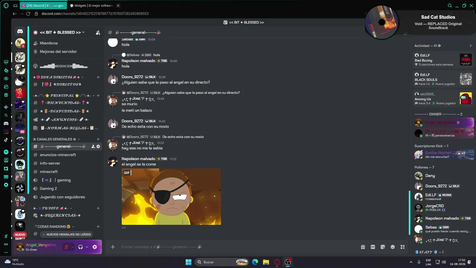Image resolution: width=476 pixels, height=268 pixels.
Task: Click the browser address bar URL
Action: coord(95,14)
